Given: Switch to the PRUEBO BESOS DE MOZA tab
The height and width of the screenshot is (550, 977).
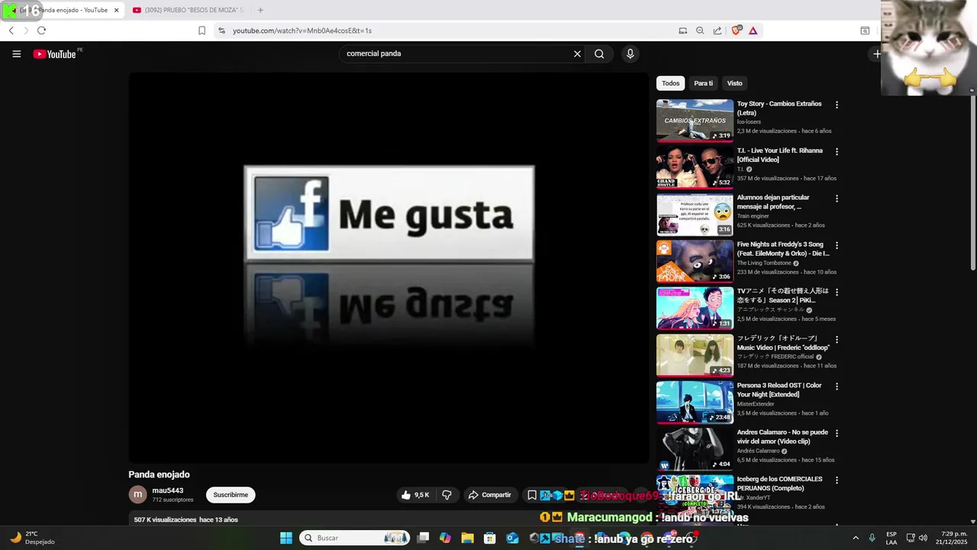Looking at the screenshot, I should click(x=188, y=10).
